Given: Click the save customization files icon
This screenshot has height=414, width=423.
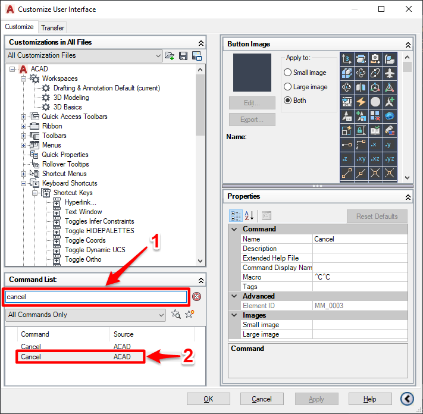Looking at the screenshot, I should (x=183, y=55).
